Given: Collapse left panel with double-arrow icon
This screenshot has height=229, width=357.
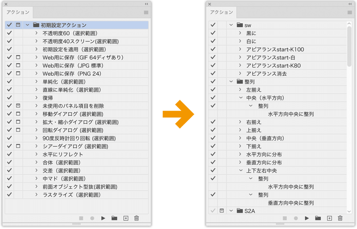Looking at the screenshot, I should pyautogui.click(x=146, y=4).
